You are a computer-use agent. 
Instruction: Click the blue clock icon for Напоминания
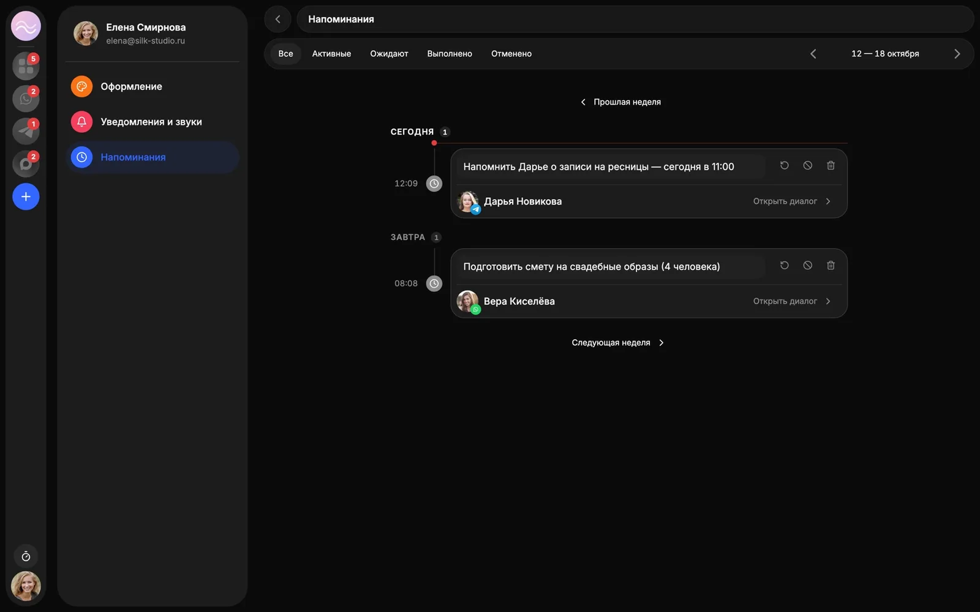[x=81, y=157]
